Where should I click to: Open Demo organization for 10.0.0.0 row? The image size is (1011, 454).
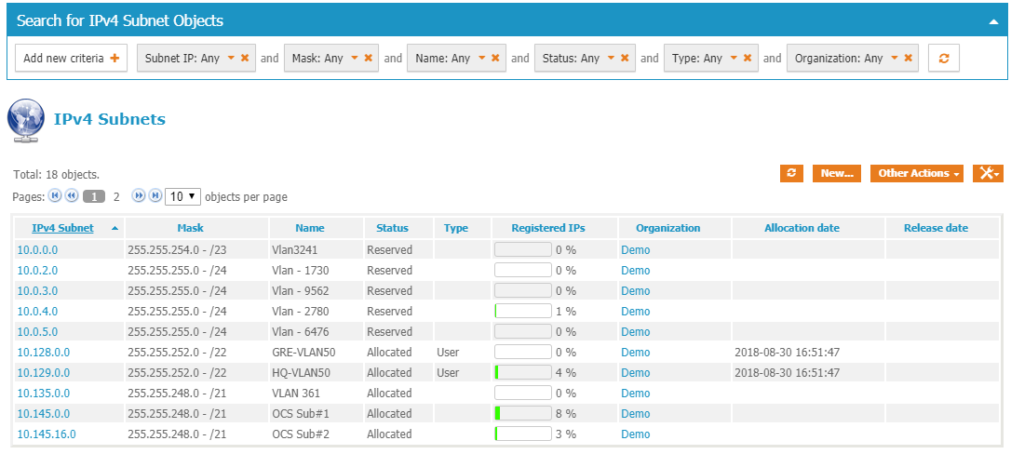(636, 250)
